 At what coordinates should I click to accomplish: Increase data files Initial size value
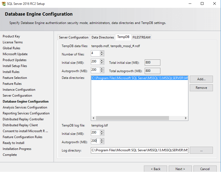[x=102, y=60]
